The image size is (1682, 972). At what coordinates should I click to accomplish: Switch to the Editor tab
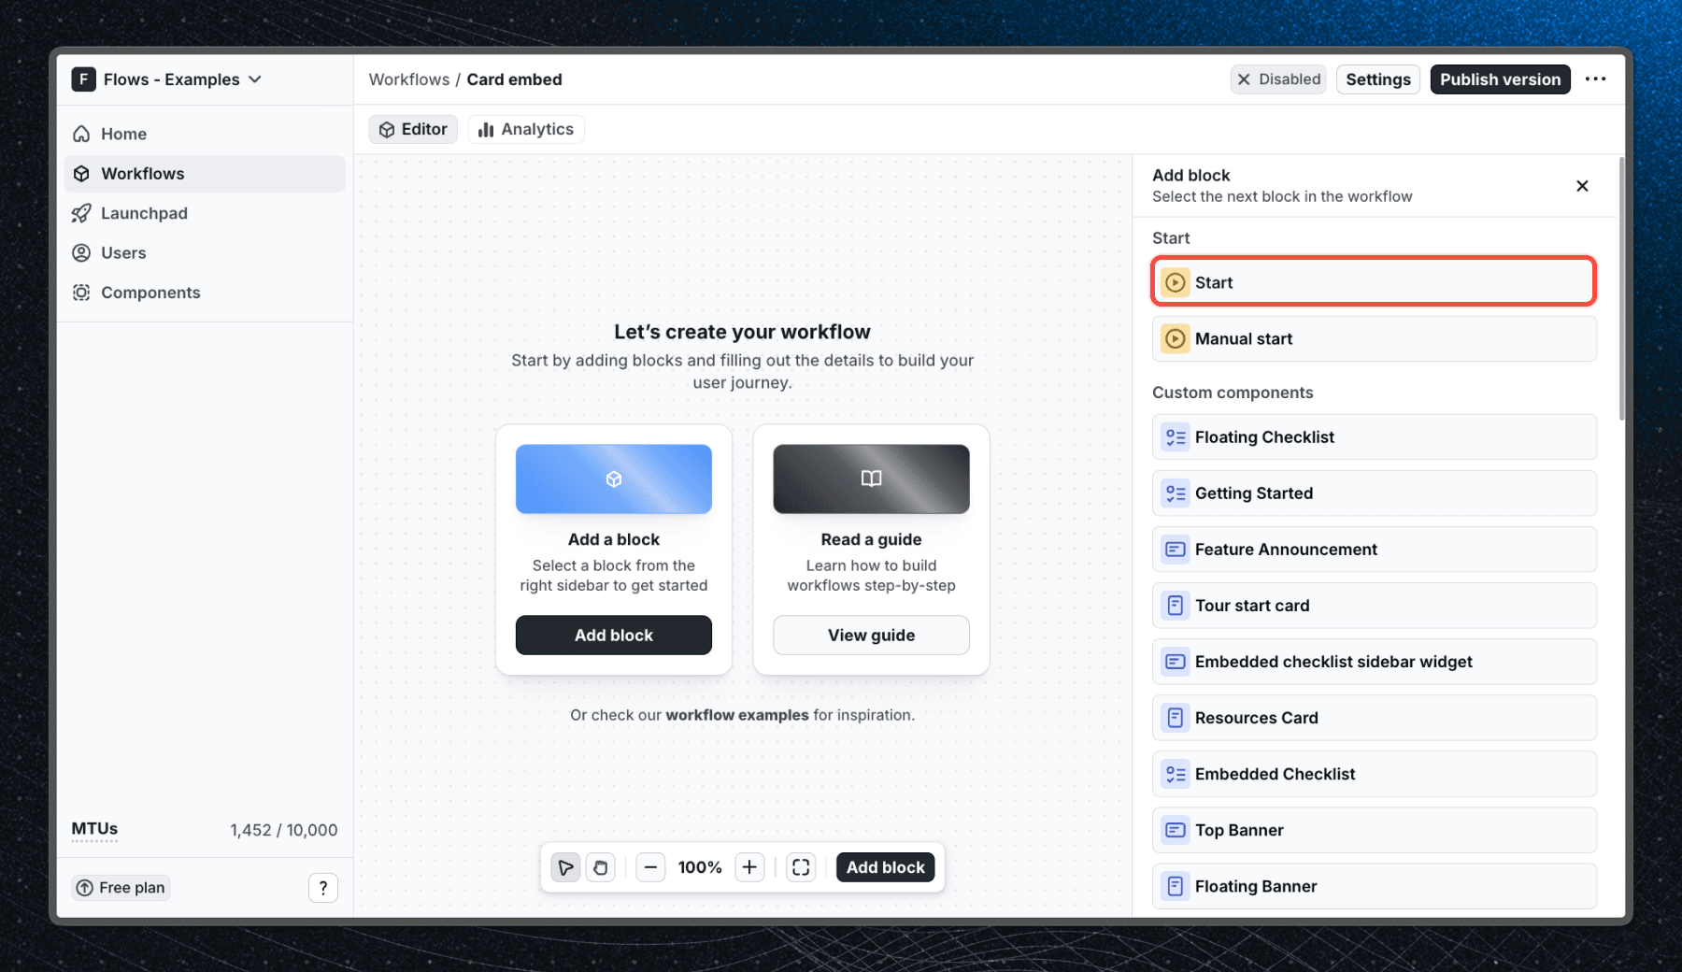(412, 129)
